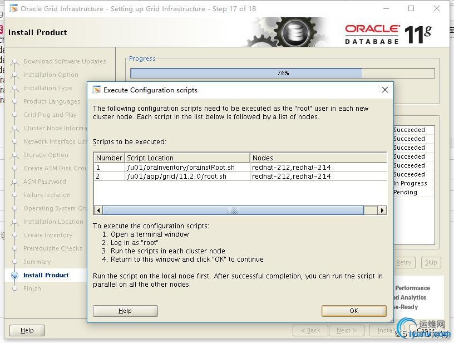
Task: Select Product Languages step
Action: (52, 101)
